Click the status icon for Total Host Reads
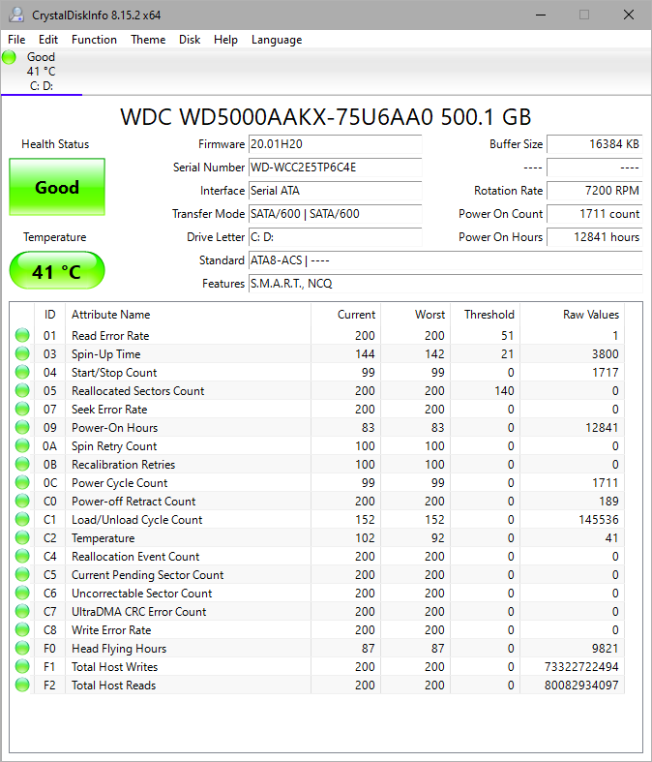The image size is (652, 762). 22,685
